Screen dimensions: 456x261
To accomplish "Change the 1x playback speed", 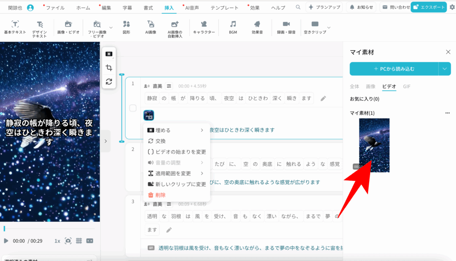I will pyautogui.click(x=57, y=241).
